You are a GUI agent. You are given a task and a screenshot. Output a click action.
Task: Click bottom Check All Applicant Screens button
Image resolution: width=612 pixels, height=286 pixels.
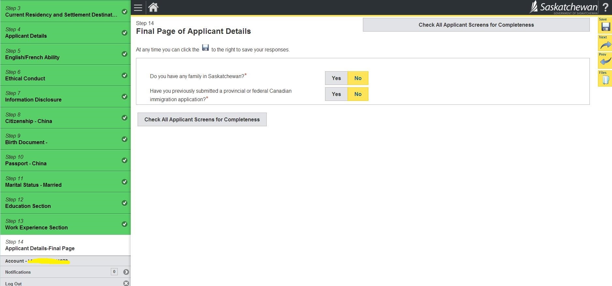(x=202, y=119)
